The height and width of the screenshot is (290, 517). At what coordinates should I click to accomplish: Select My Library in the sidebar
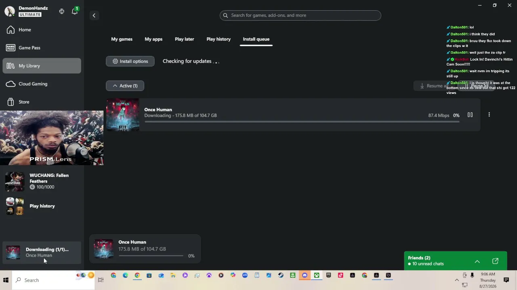point(42,66)
